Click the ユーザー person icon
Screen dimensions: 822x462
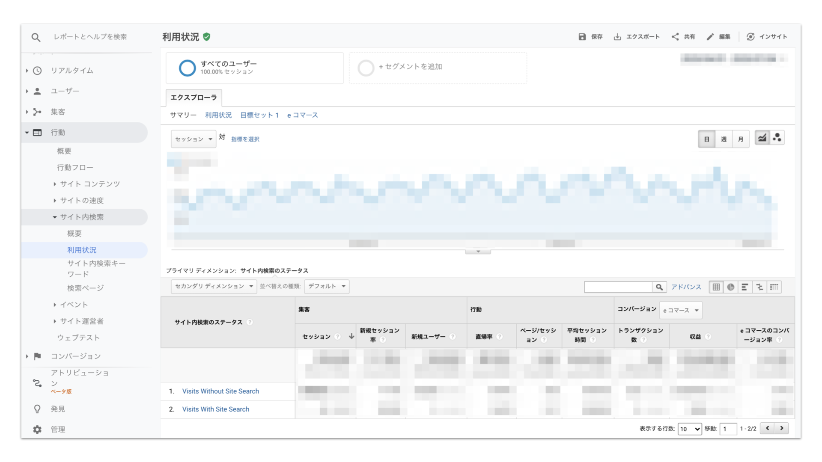coord(38,91)
